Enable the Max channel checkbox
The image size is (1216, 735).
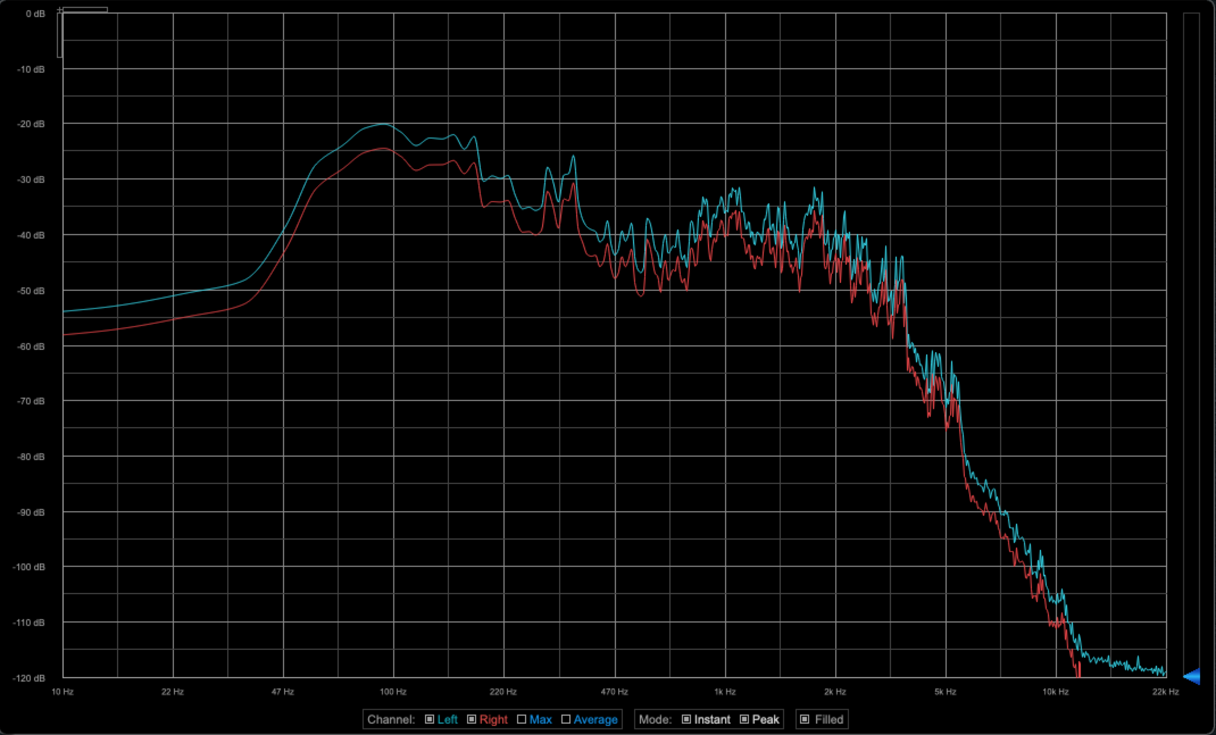coord(522,719)
